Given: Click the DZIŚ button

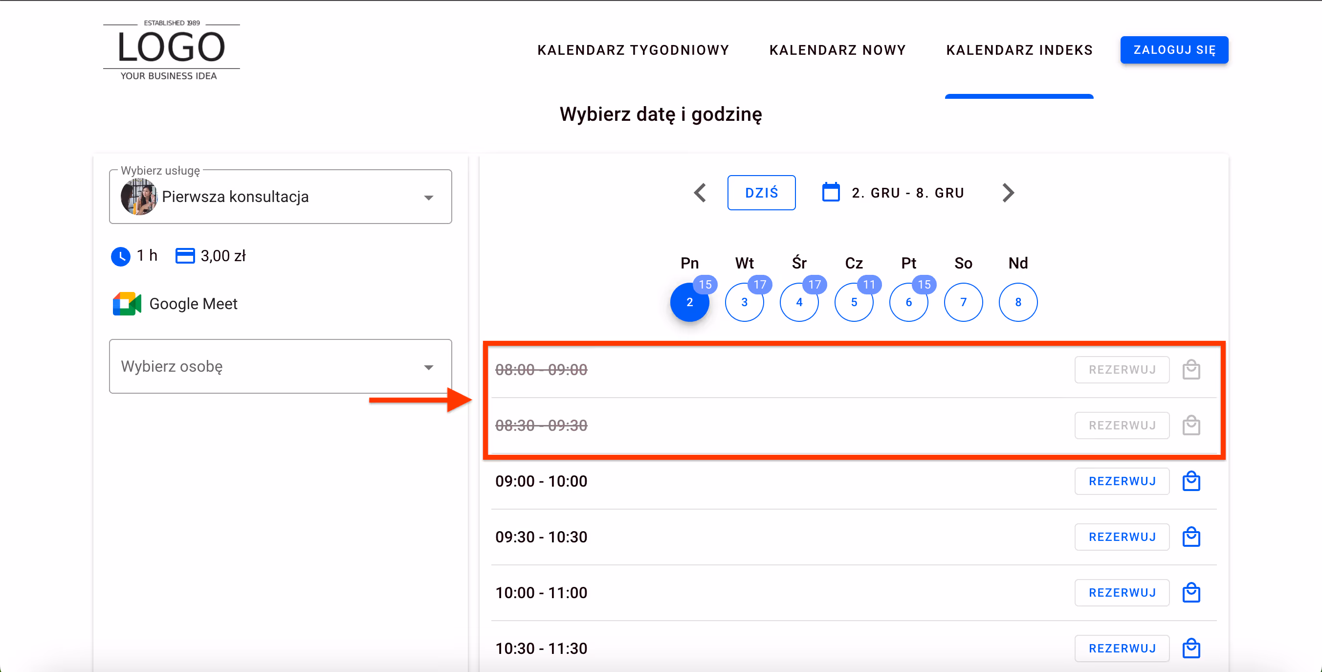Looking at the screenshot, I should point(762,193).
